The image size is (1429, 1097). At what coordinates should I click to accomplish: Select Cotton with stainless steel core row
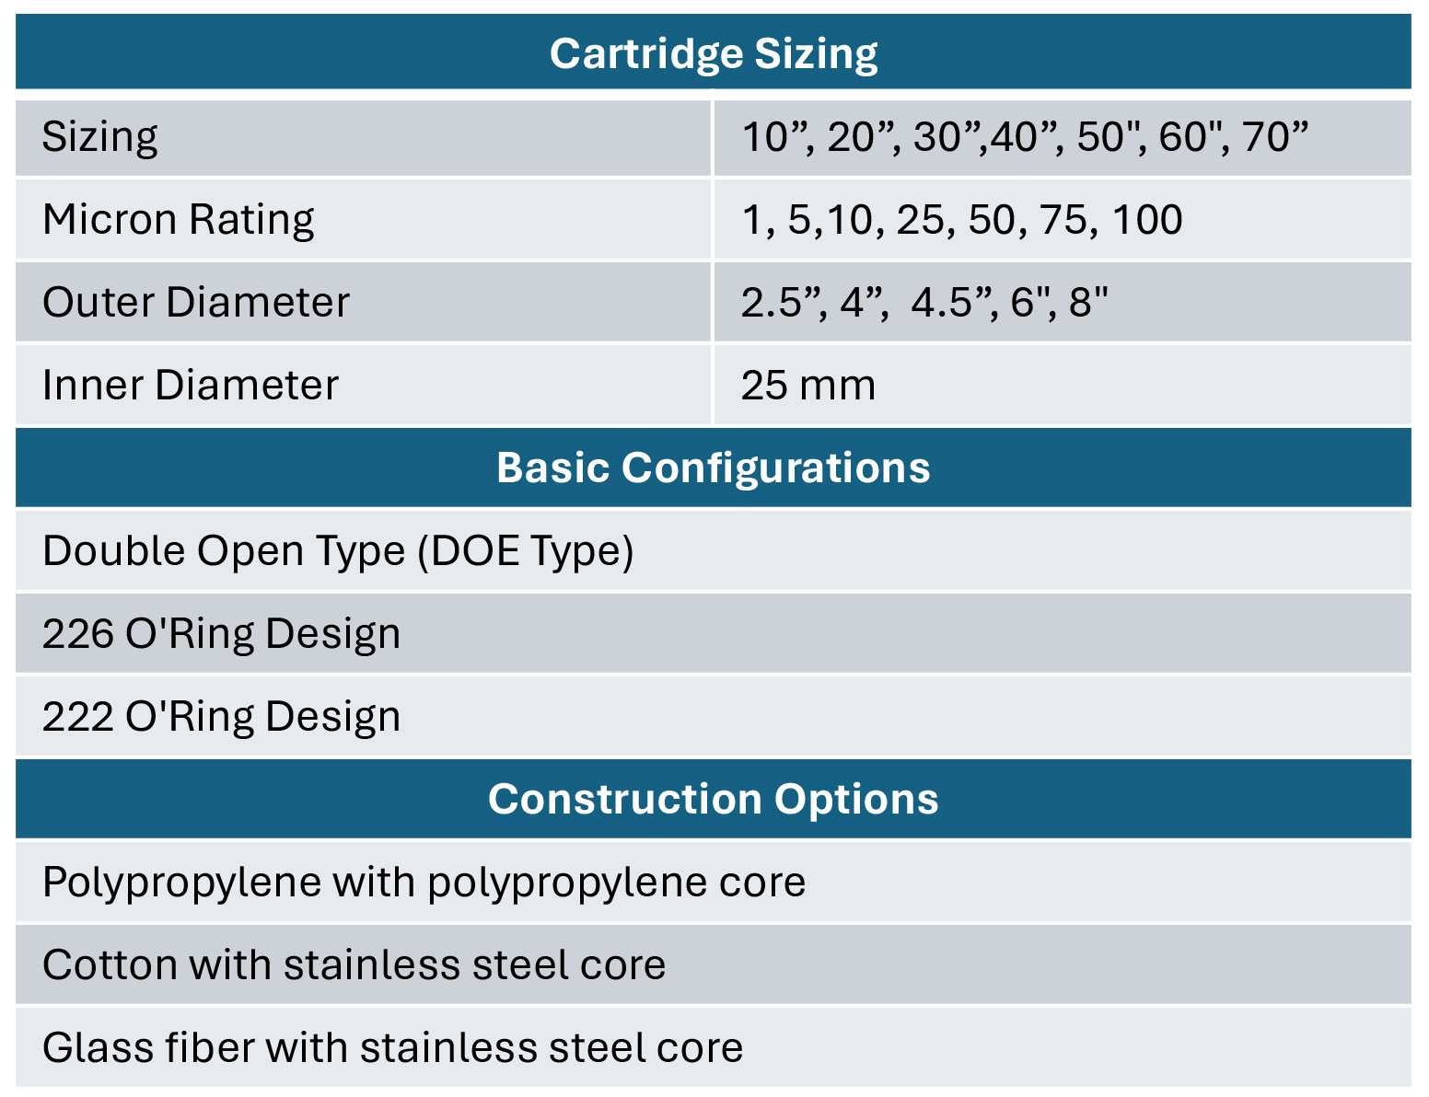[x=714, y=964]
